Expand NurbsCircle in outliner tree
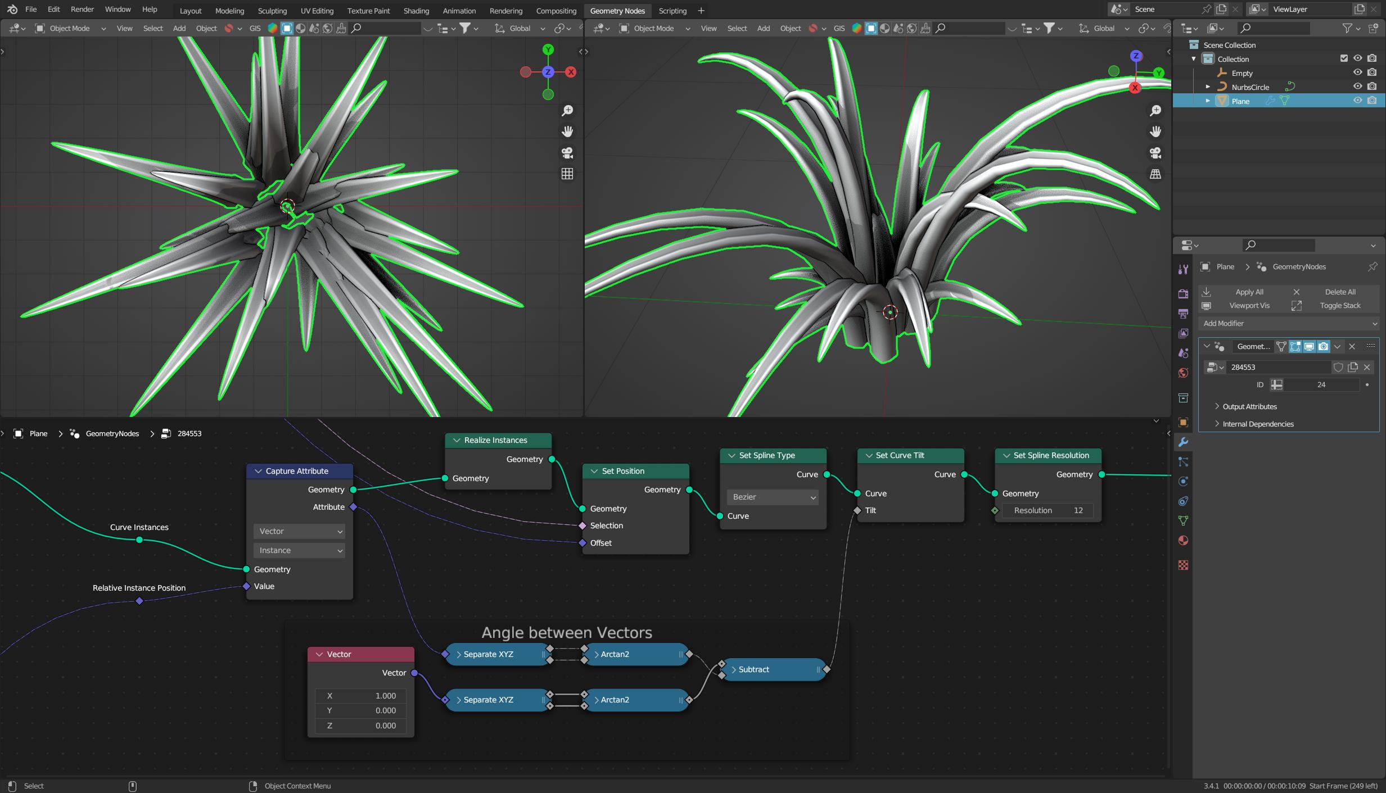This screenshot has width=1386, height=793. pyautogui.click(x=1208, y=87)
